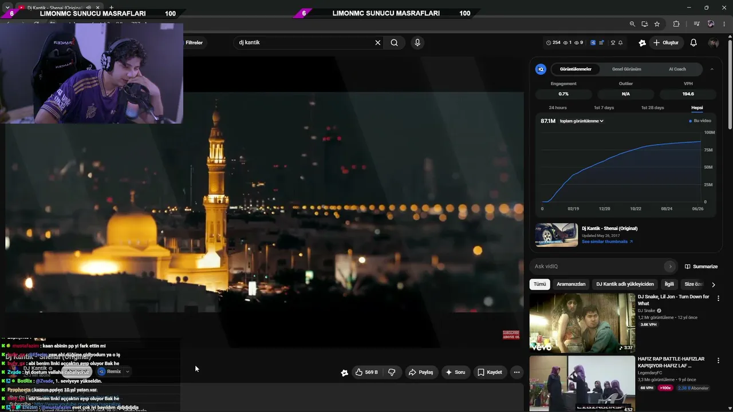Click the Paylaş share button
The width and height of the screenshot is (733, 412).
point(420,372)
